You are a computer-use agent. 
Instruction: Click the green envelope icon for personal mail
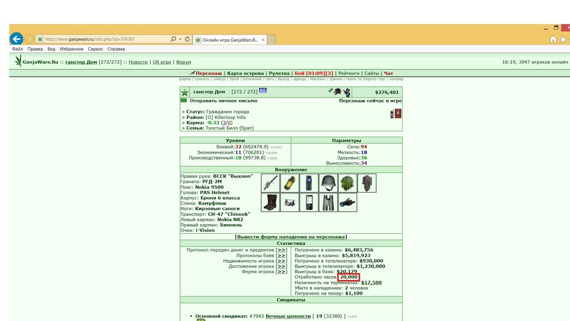(184, 101)
